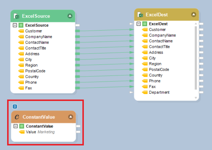Click the small blue S badge icon
Screen dimensions: 212x150
click(15, 107)
